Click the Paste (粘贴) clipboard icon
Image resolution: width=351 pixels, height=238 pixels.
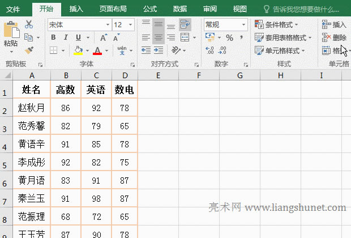pos(10,31)
